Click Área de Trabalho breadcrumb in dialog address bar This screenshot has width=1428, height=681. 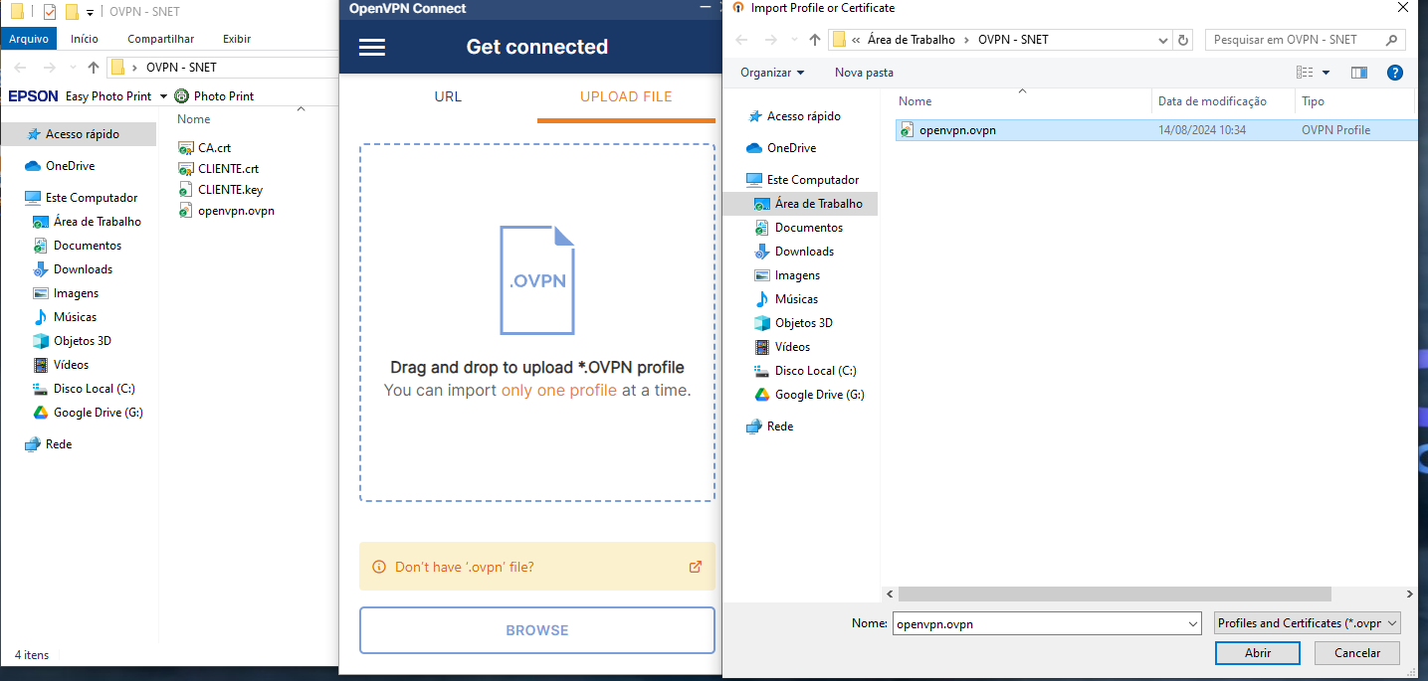click(x=913, y=40)
